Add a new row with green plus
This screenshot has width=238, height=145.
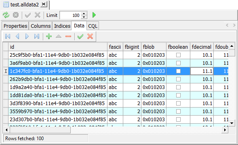tap(49, 36)
